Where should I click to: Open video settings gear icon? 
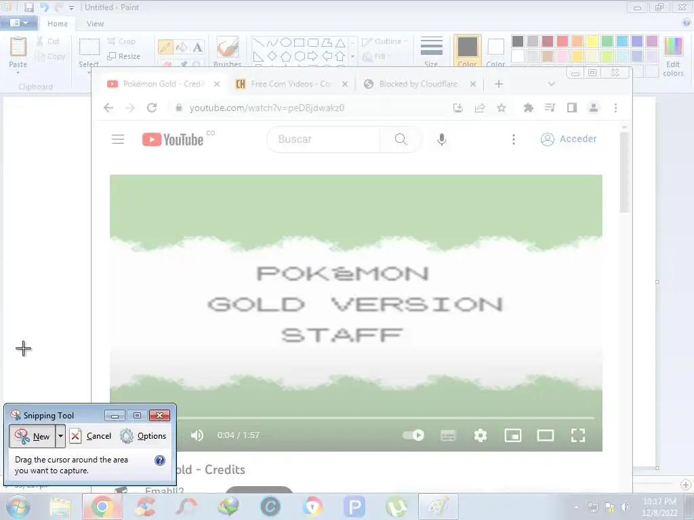[x=481, y=435]
